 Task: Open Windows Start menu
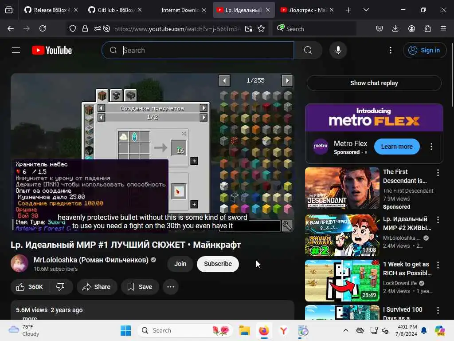tap(125, 330)
